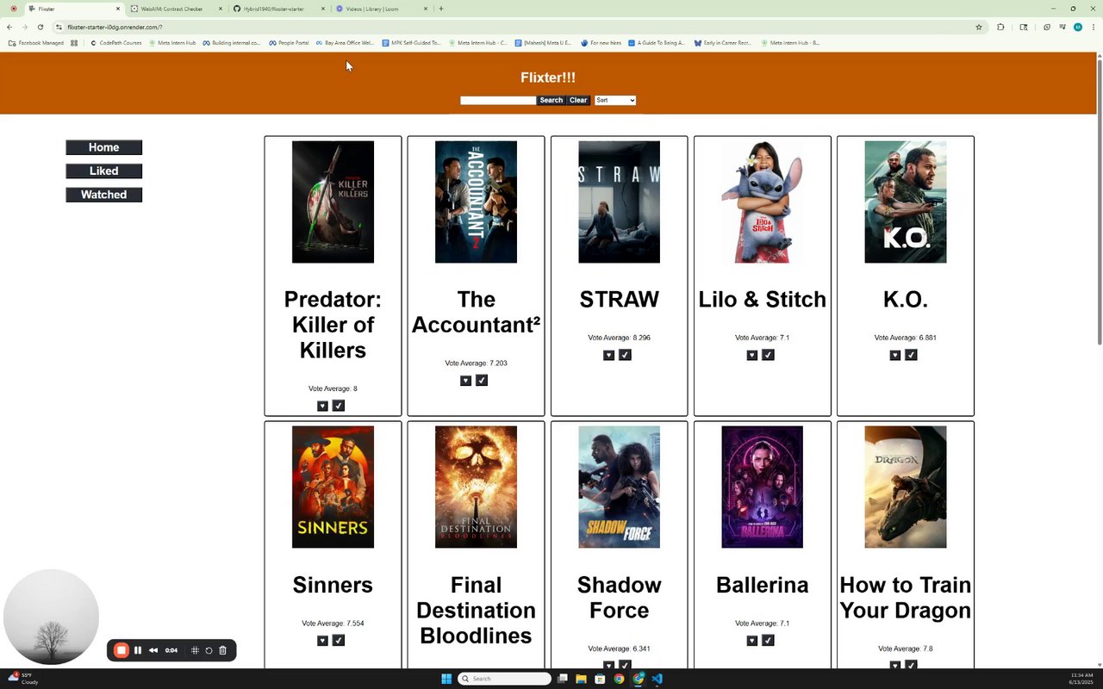Open the Watched movies page
Screen dimensions: 1103x689
coord(104,195)
